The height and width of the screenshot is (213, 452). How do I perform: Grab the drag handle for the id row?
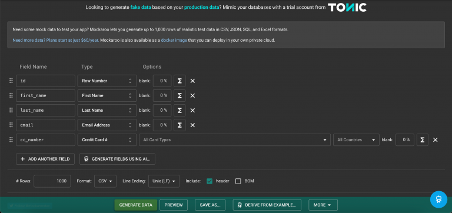point(11,81)
